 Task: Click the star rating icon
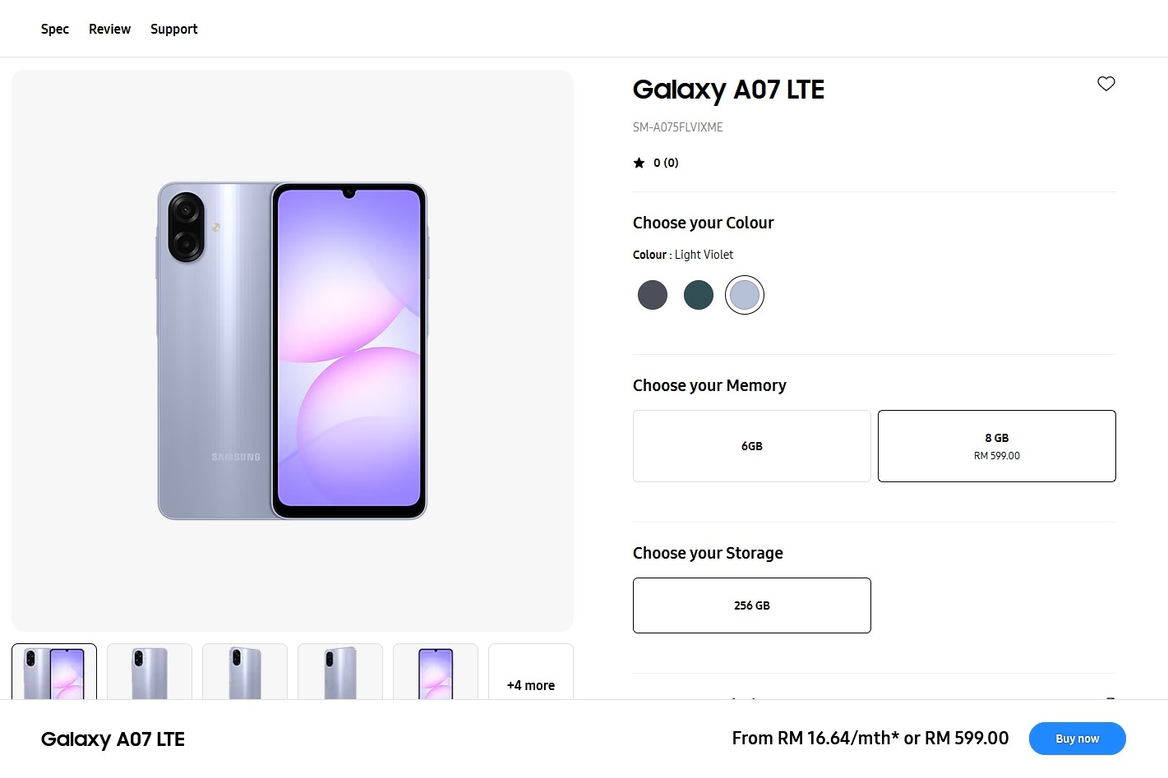tap(639, 163)
